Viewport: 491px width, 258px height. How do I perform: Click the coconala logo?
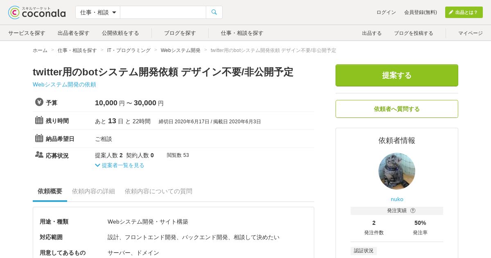click(x=37, y=12)
